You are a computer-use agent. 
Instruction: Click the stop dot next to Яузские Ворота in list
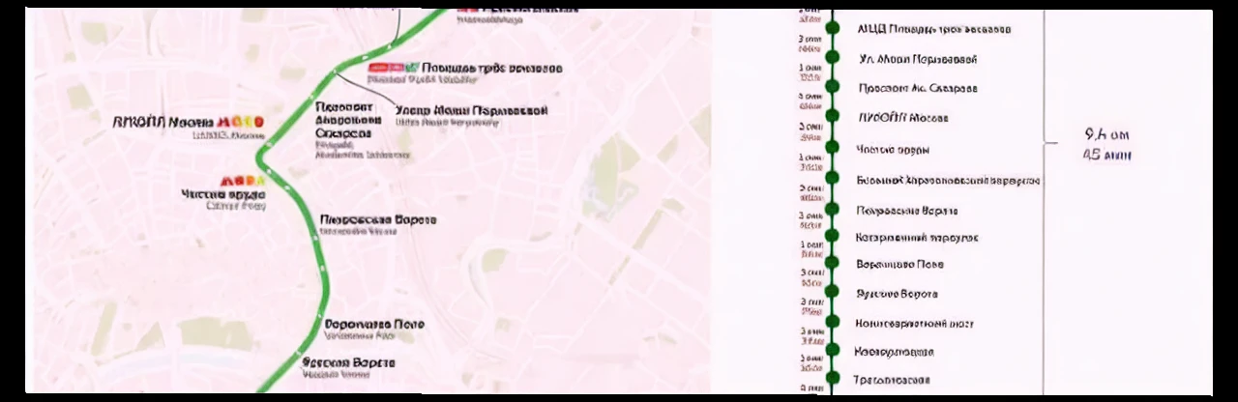pyautogui.click(x=831, y=293)
